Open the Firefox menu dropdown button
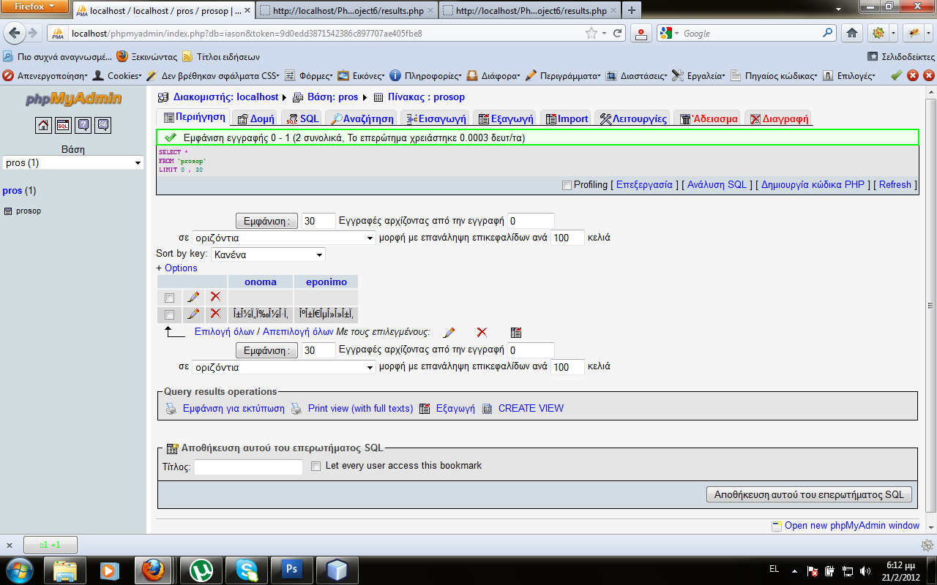Viewport: 937px width, 585px height. coord(33,7)
